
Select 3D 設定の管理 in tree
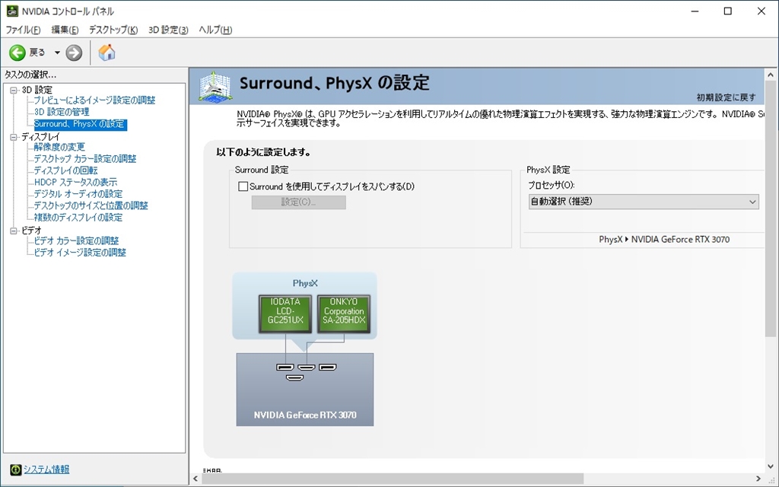[62, 112]
